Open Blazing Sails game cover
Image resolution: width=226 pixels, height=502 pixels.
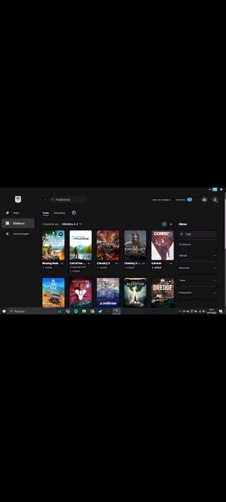point(53,245)
